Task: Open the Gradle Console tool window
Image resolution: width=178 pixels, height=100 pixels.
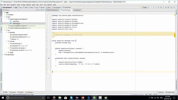Action: click(170, 92)
